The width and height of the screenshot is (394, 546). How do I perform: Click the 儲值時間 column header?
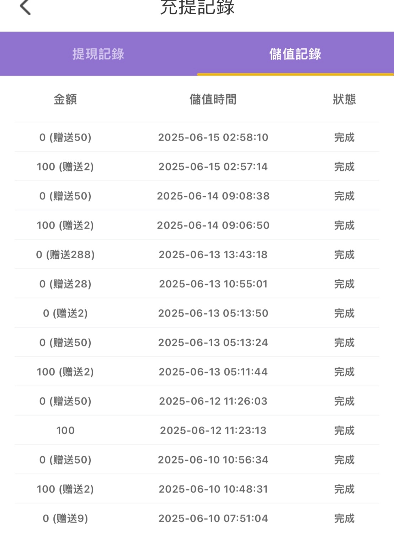click(213, 99)
